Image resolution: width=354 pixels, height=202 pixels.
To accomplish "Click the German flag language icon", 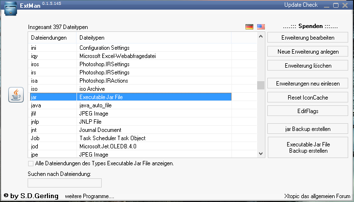I will point(249,27).
